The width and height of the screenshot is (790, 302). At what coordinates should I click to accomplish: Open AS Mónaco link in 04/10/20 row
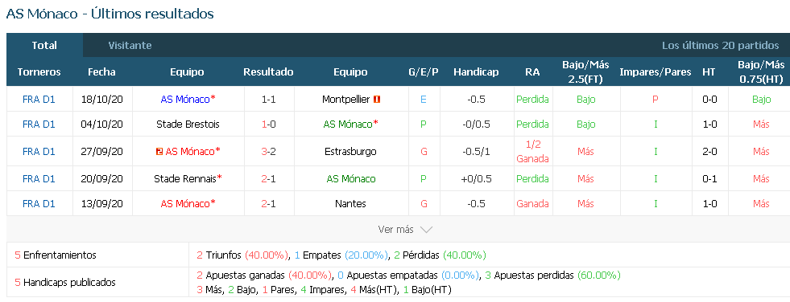[x=348, y=124]
